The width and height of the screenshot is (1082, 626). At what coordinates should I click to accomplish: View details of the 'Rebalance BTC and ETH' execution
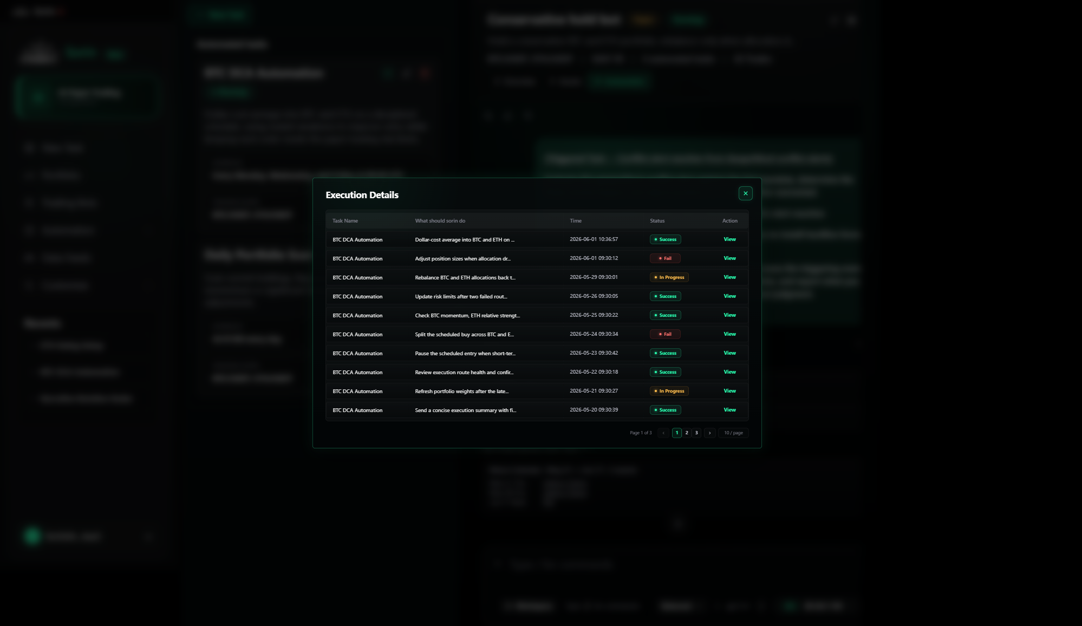click(729, 277)
